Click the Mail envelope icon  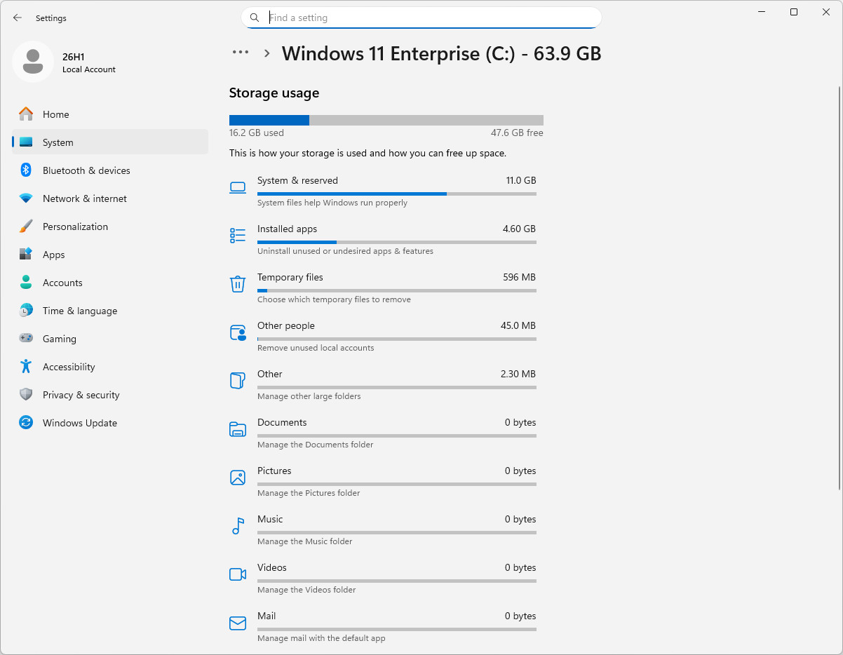click(x=238, y=623)
